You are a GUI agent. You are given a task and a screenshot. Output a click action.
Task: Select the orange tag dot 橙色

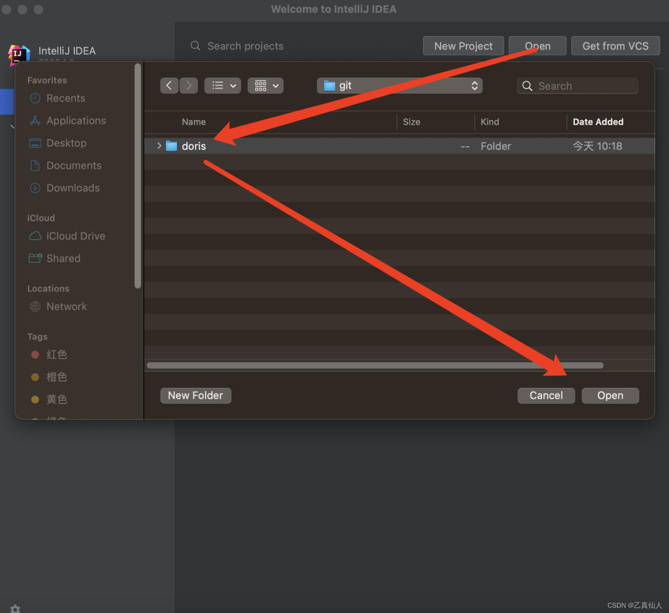pyautogui.click(x=35, y=377)
